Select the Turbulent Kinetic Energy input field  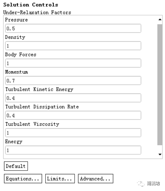73,98
